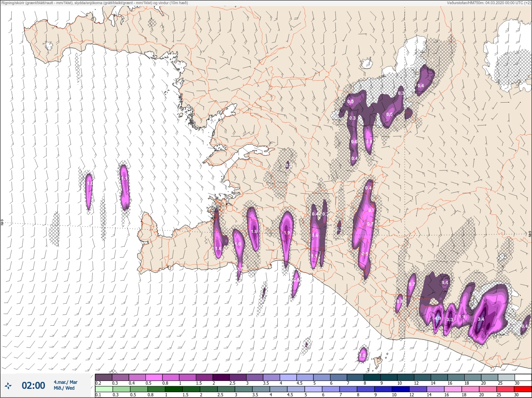Image resolution: width=532 pixels, height=398 pixels.
Task: Pick the dark teal 10 swatch, top legend
Action: tap(406, 377)
